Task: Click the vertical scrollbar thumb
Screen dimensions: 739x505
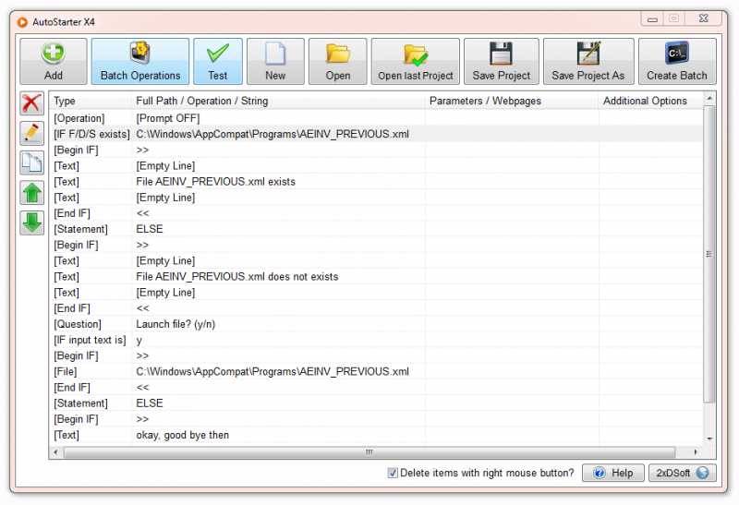Action: click(709, 254)
